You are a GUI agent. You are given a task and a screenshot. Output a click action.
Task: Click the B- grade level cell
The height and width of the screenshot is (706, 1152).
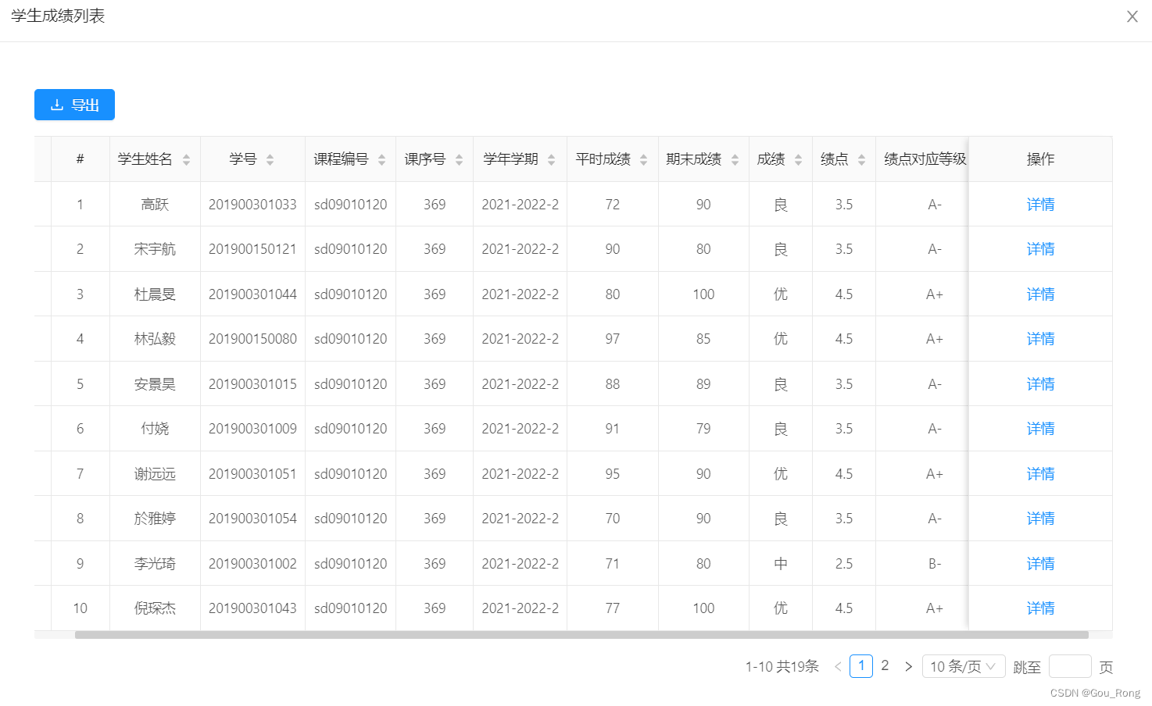pos(935,564)
